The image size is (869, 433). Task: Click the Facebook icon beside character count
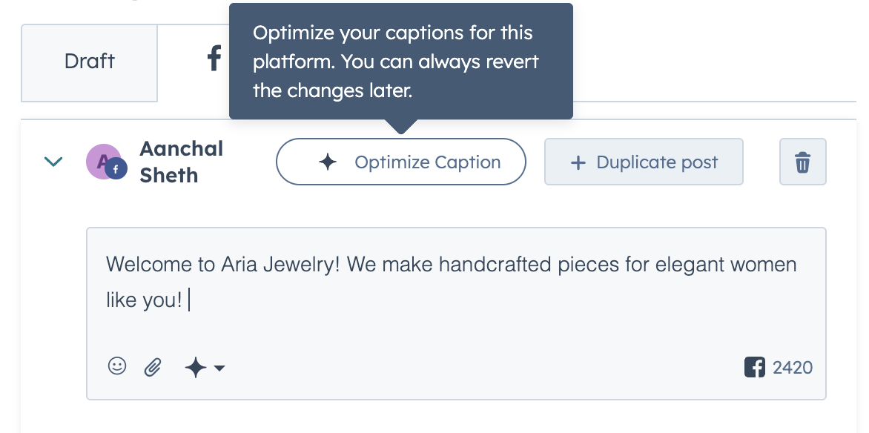[754, 367]
